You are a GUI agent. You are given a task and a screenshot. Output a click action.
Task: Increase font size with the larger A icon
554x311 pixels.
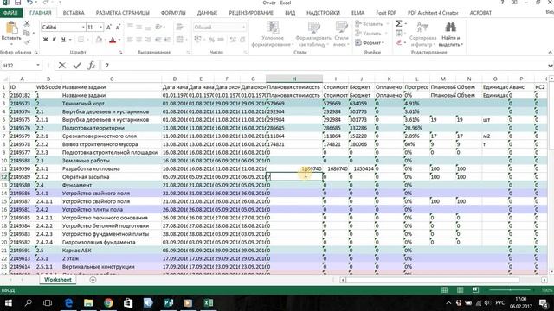pyautogui.click(x=109, y=27)
